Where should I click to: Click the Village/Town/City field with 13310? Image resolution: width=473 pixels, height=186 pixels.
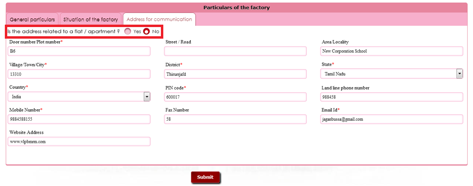[x=79, y=74]
